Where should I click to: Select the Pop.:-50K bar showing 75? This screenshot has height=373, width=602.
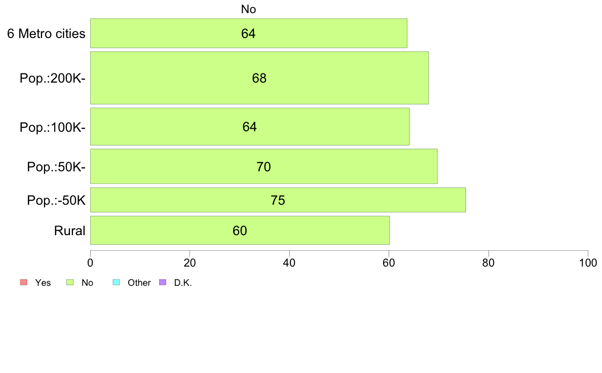pyautogui.click(x=278, y=200)
